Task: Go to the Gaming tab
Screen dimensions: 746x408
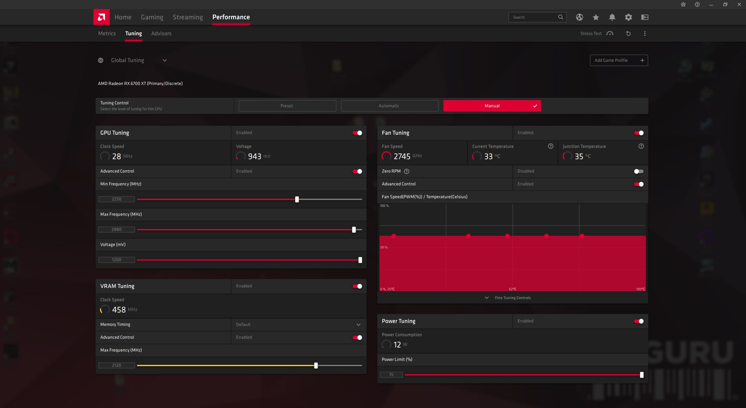Action: click(152, 17)
